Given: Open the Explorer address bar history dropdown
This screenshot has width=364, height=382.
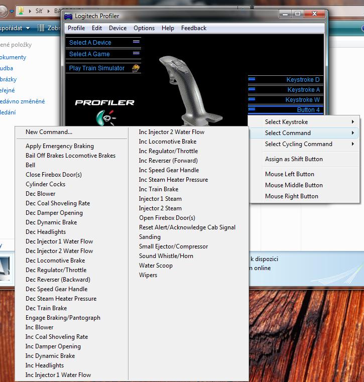Looking at the screenshot, I should click(12, 11).
